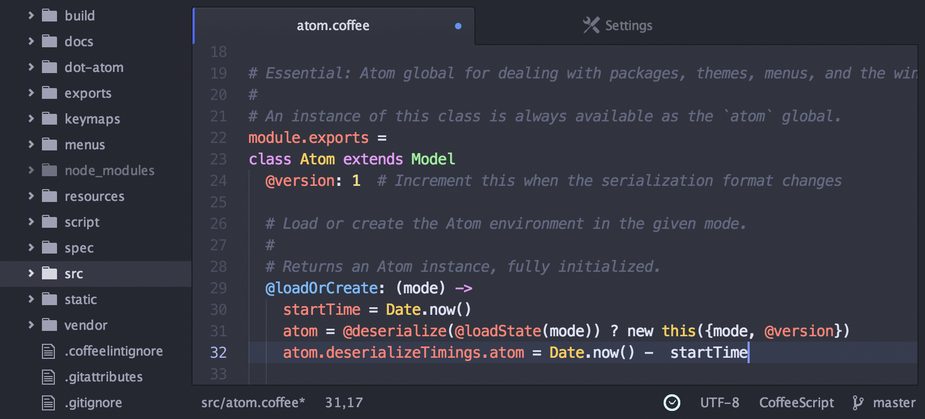Click the keymaps folder icon

(x=49, y=118)
